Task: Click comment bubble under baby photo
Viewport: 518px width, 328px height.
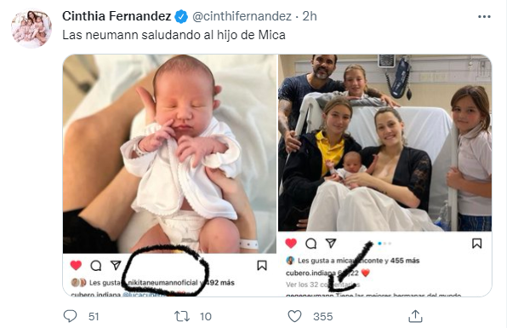Action: (96, 266)
